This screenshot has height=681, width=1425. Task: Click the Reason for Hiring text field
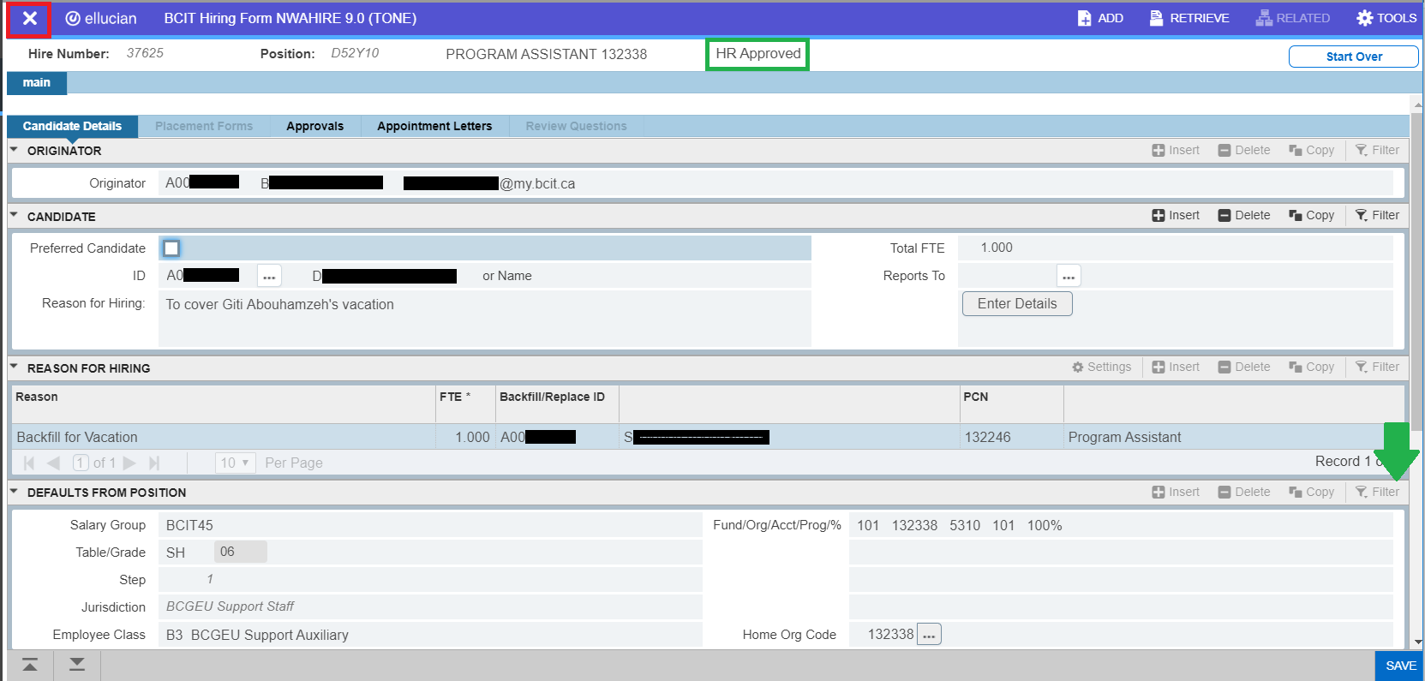484,317
